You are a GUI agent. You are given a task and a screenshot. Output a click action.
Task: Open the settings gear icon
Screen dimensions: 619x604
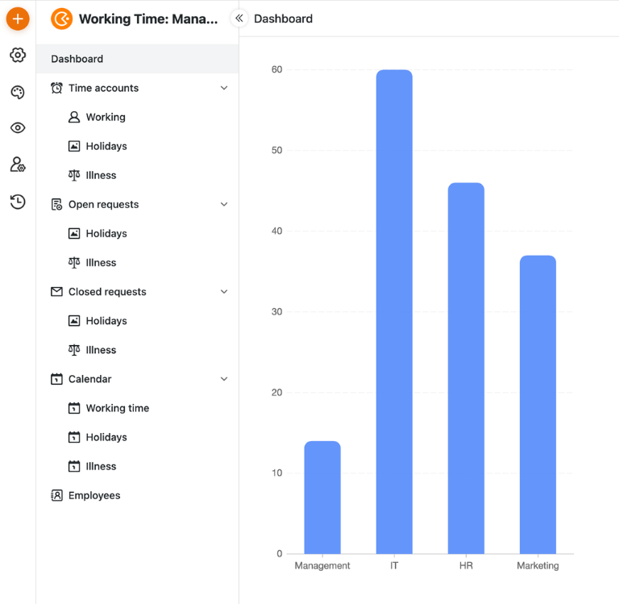coord(18,55)
